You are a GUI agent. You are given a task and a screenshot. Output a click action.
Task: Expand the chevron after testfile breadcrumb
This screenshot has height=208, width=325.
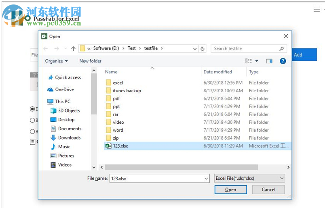[162, 48]
